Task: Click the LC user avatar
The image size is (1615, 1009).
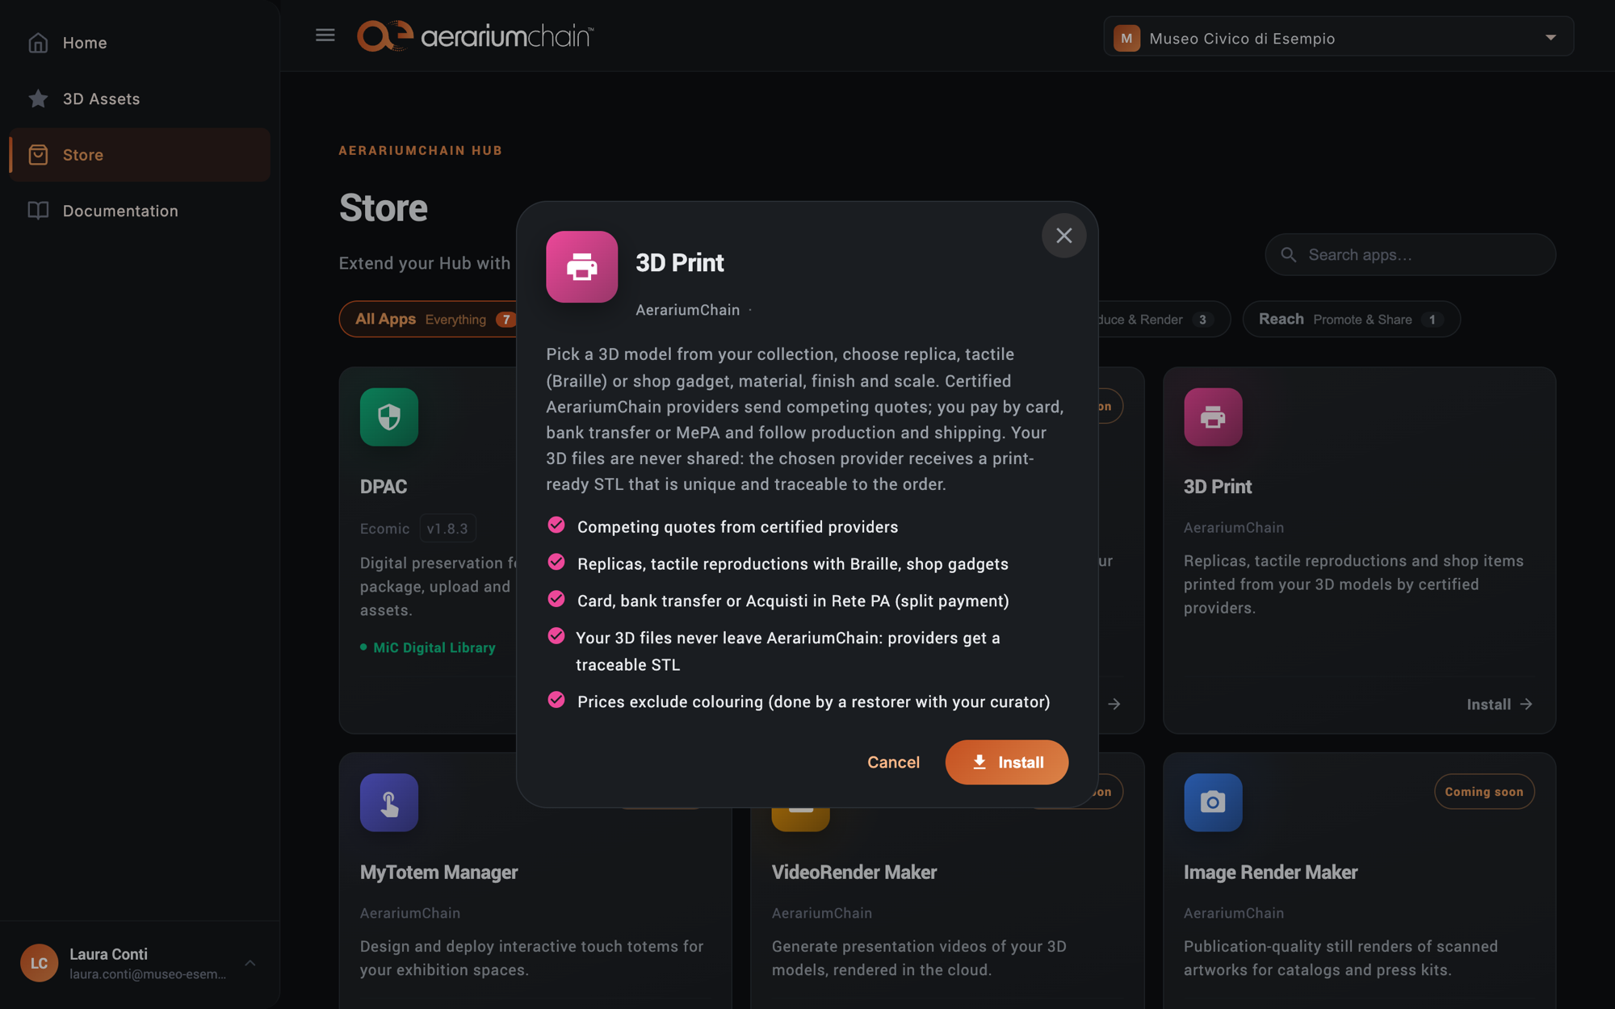Action: (x=39, y=963)
